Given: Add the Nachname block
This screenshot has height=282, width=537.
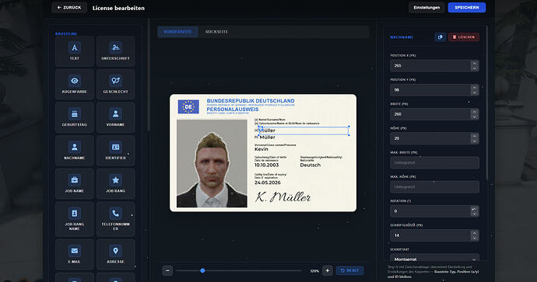Looking at the screenshot, I should tap(74, 151).
